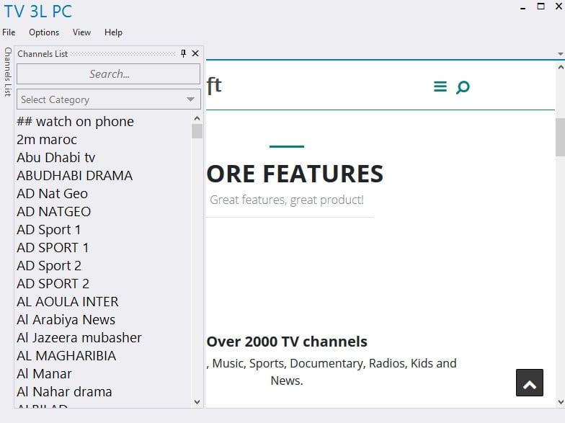Pin the Channels List panel

[x=183, y=53]
